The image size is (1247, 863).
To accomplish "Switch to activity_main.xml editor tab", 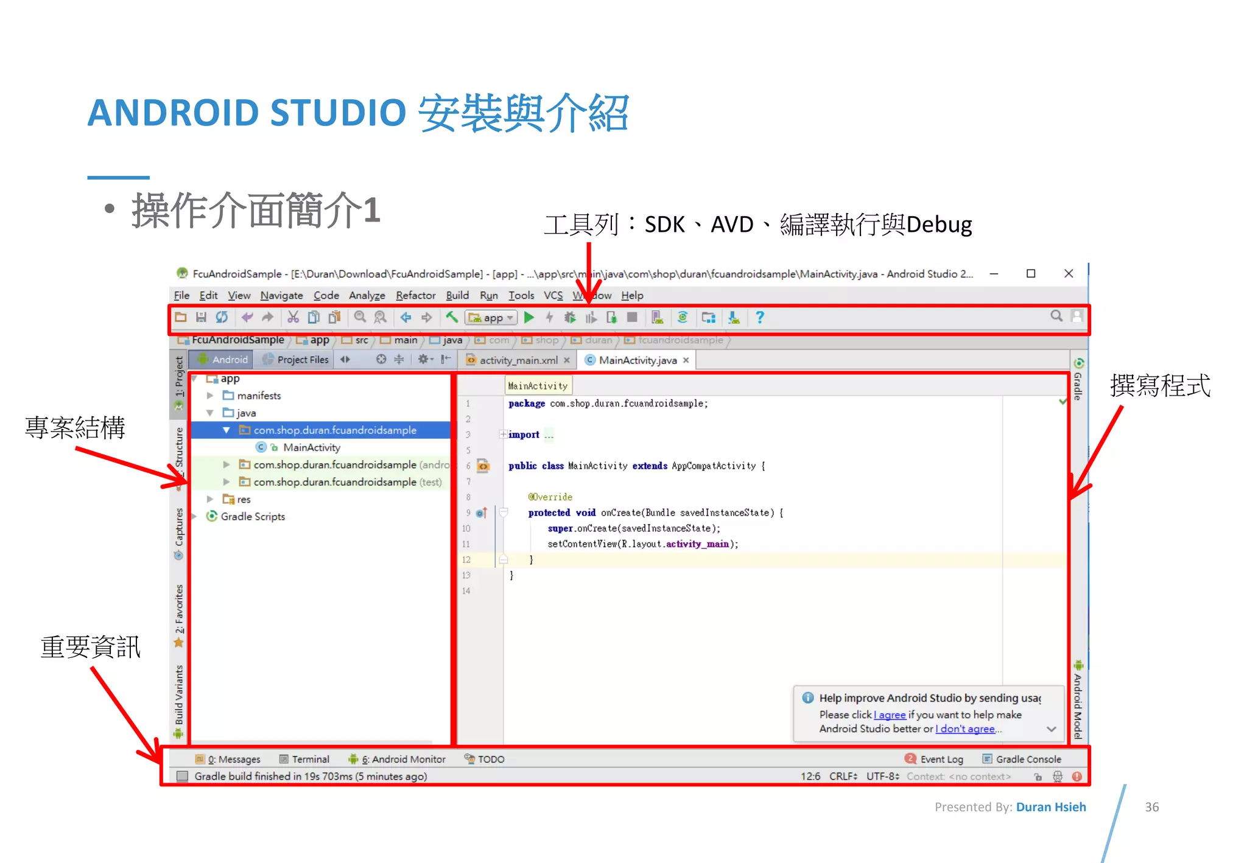I will pyautogui.click(x=518, y=360).
